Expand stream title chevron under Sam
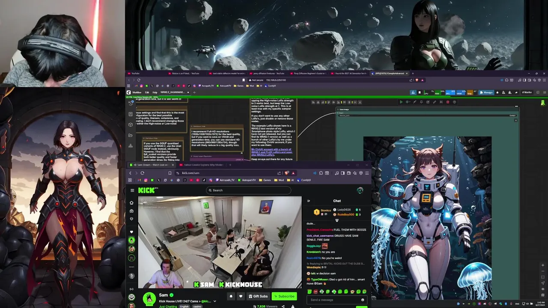 215,301
